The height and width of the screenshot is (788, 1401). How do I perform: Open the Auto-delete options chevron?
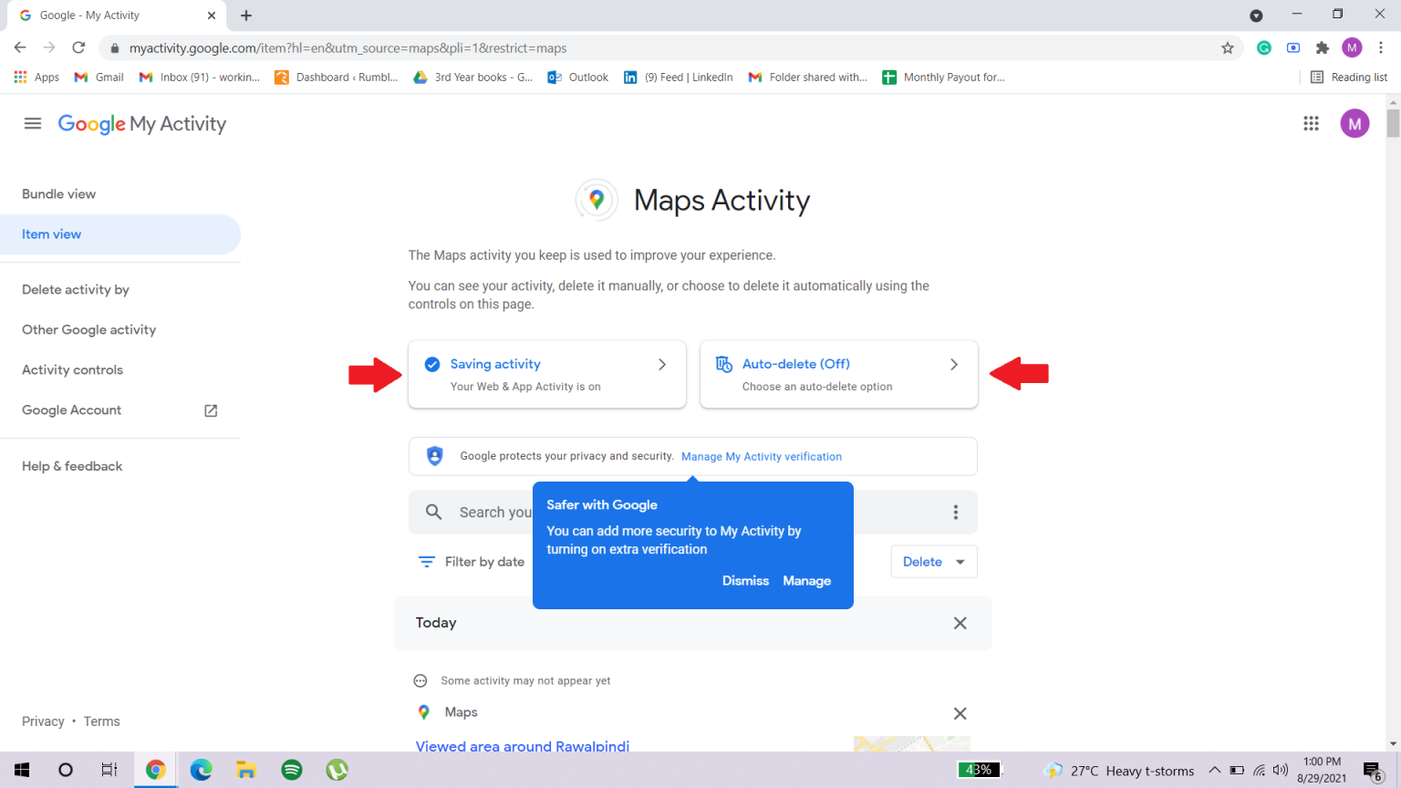tap(954, 364)
